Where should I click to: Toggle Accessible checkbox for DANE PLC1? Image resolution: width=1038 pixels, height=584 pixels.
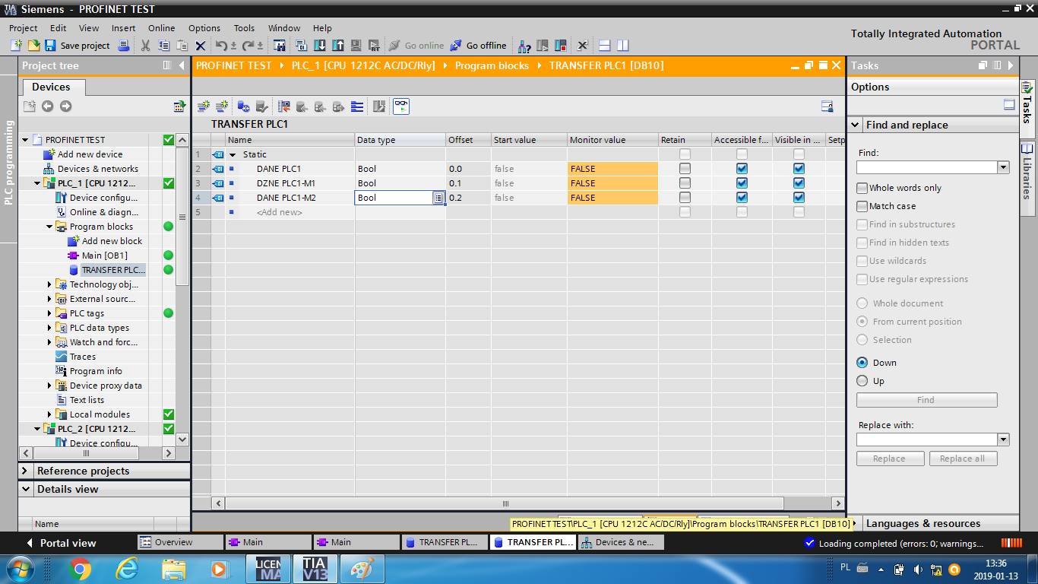742,169
